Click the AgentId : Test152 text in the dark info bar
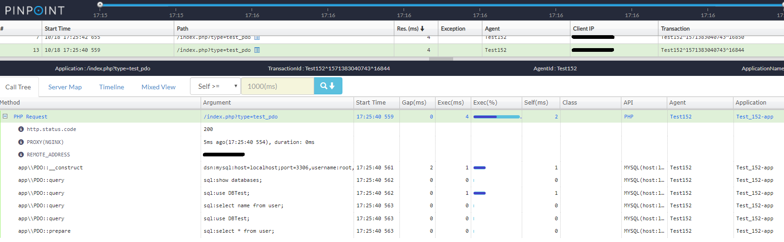 [x=555, y=68]
